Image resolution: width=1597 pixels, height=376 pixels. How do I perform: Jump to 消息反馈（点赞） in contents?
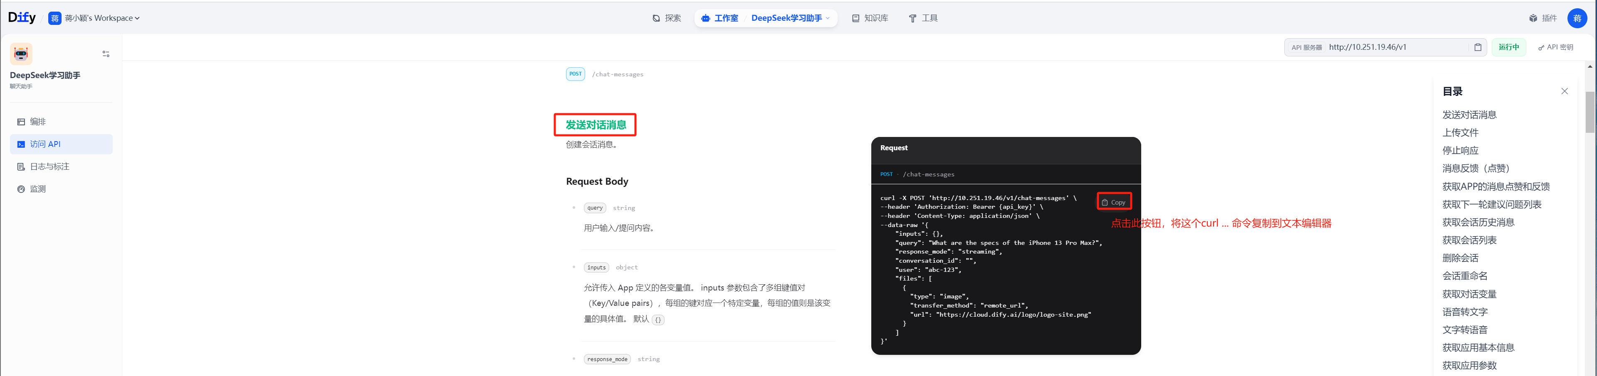1478,168
